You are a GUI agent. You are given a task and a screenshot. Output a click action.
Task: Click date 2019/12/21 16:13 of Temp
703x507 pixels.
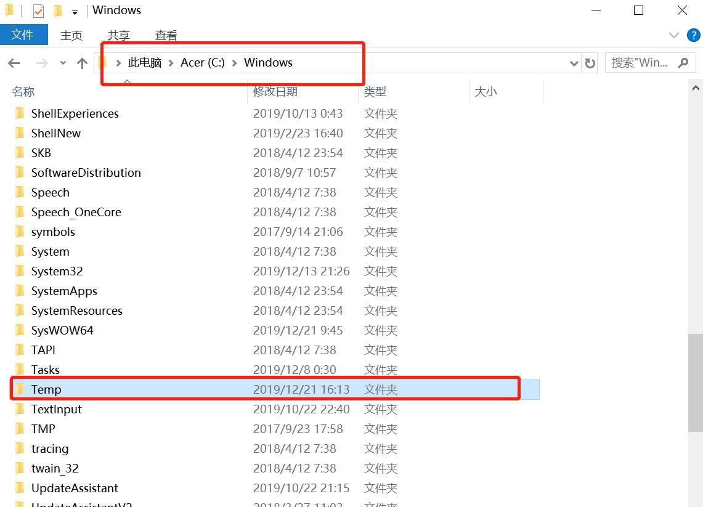pyautogui.click(x=301, y=389)
